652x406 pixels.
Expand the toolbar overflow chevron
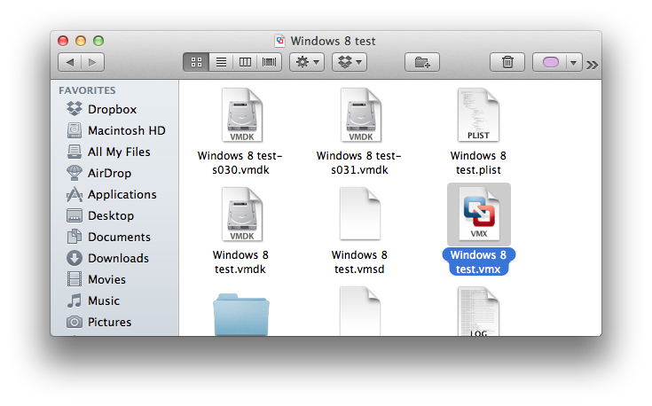pos(593,64)
